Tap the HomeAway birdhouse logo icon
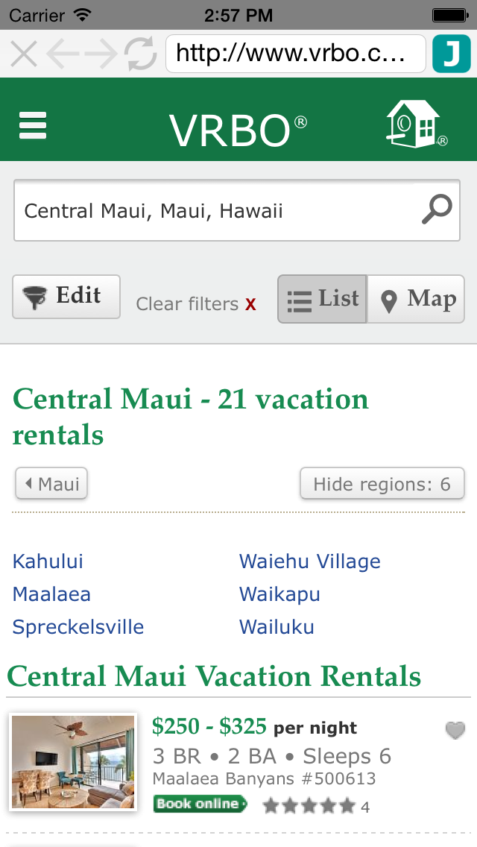Viewport: 477px width, 847px height. tap(416, 124)
